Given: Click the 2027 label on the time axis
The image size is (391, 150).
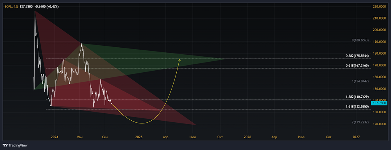Looking at the screenshot, I should (x=356, y=137).
